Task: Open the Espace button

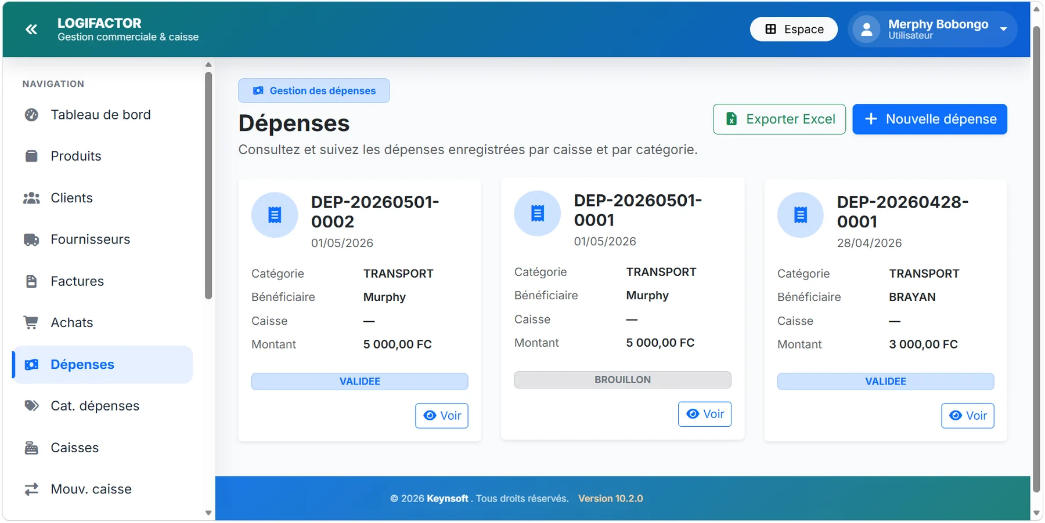Action: 794,29
